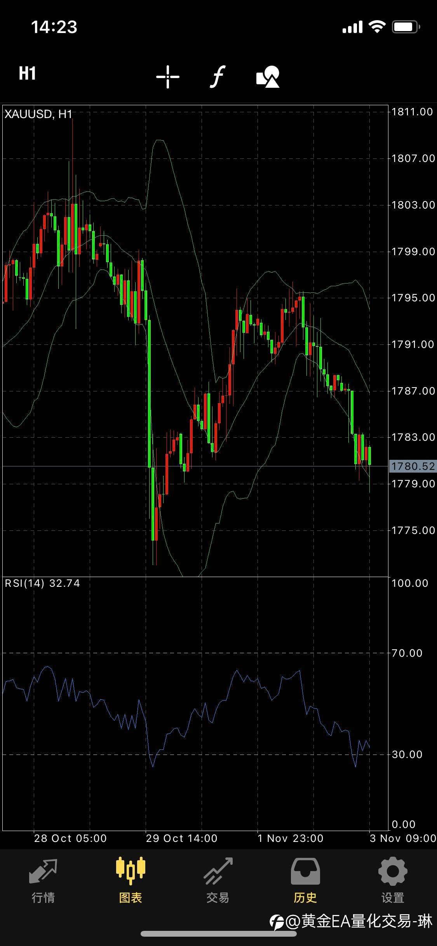Tap the RSI 100.00 level label
The width and height of the screenshot is (437, 946).
point(410,583)
